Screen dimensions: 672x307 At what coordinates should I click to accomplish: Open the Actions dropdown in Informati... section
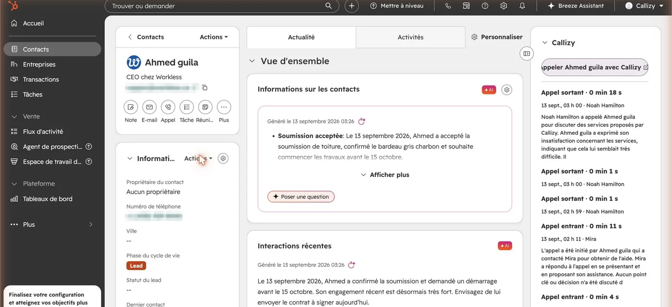[198, 158]
